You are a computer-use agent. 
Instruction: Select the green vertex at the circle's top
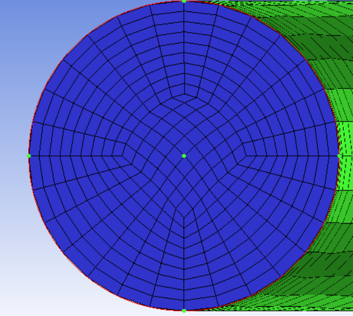coord(184,1)
